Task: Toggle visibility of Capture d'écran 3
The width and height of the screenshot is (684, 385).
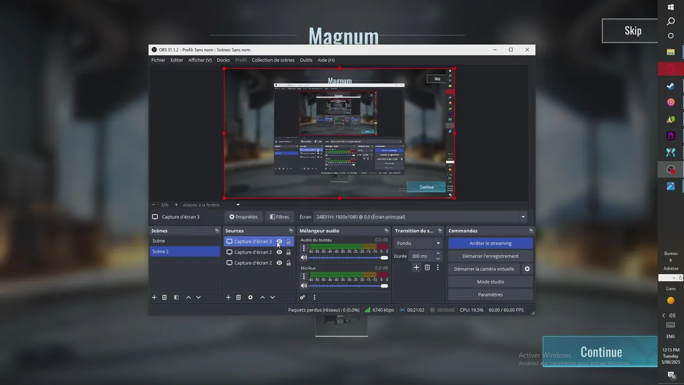Action: pos(279,242)
